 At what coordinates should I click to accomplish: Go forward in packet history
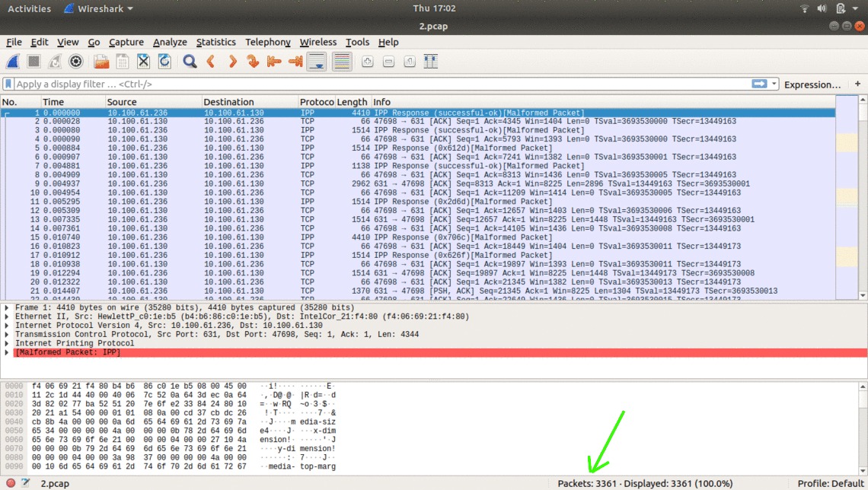[x=232, y=62]
